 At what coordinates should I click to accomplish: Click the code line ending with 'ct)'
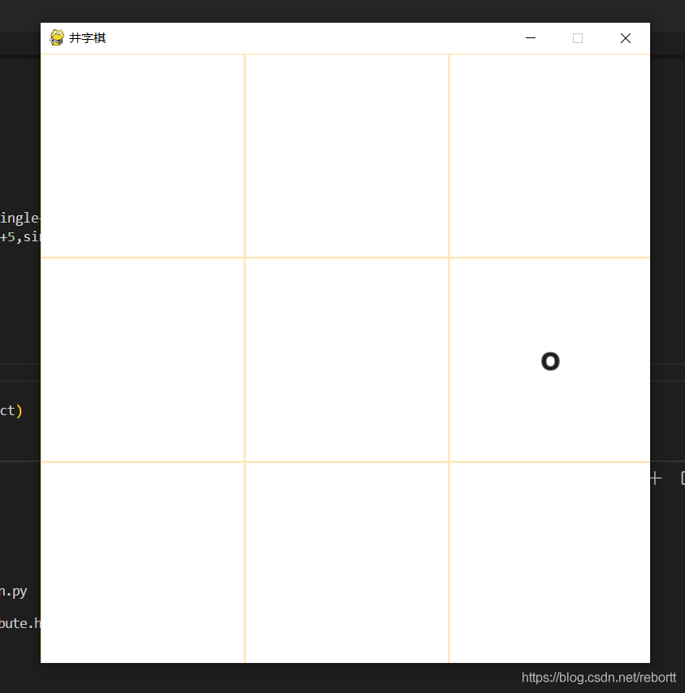(x=11, y=410)
